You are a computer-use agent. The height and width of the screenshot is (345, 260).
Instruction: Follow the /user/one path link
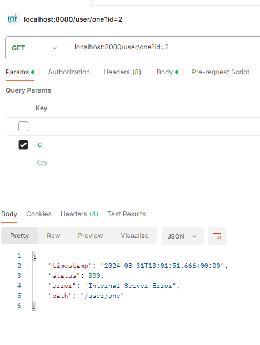pyautogui.click(x=102, y=296)
